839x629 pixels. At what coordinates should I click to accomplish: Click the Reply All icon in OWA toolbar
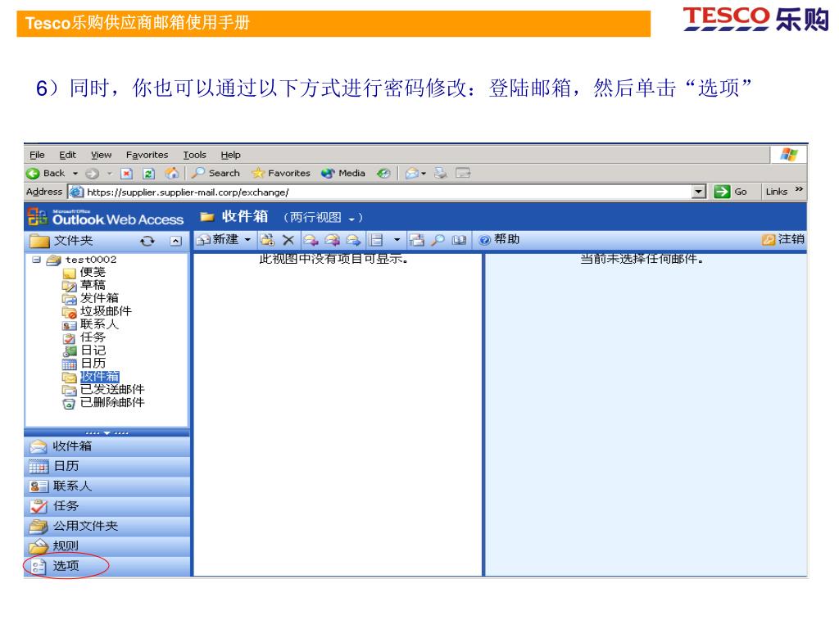(x=332, y=240)
